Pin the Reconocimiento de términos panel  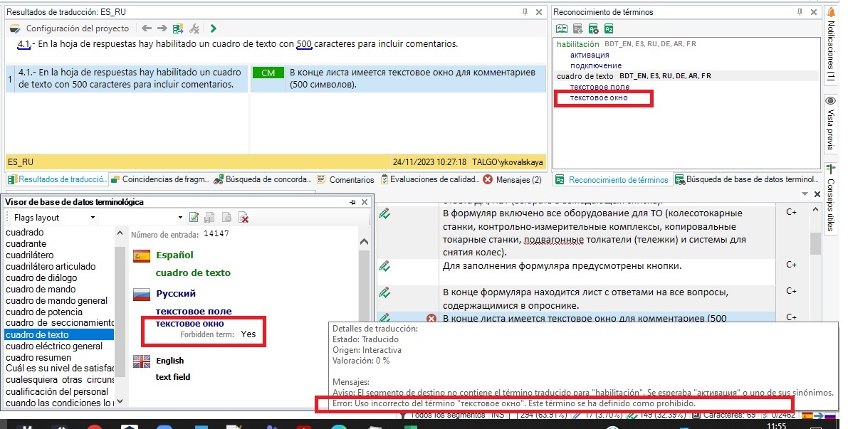click(800, 12)
